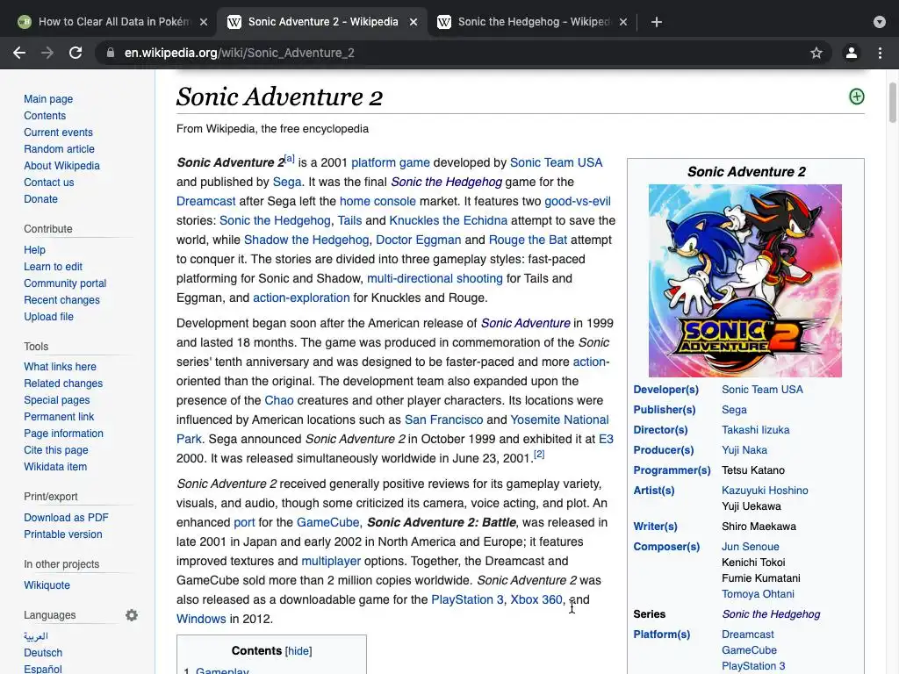This screenshot has width=899, height=674.
Task: Select the Sonic Adventure 2 - Wikipedia tab
Action: tap(323, 22)
